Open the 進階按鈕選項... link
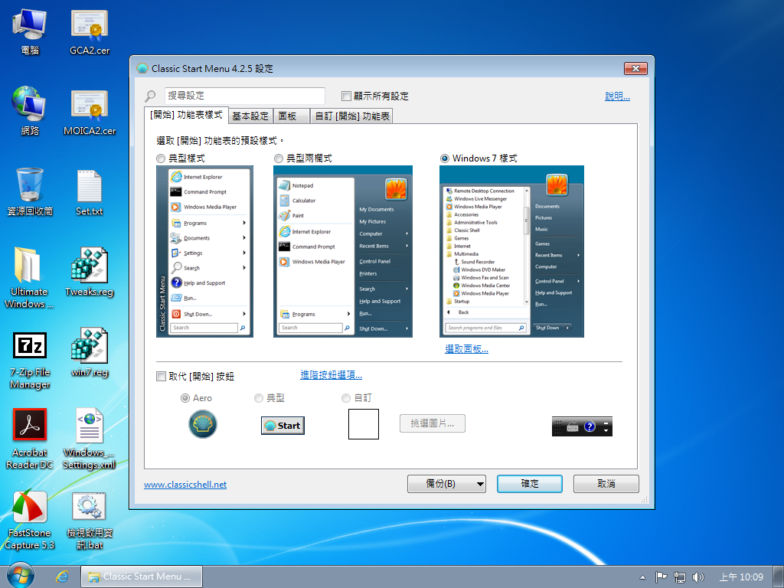 (x=331, y=375)
